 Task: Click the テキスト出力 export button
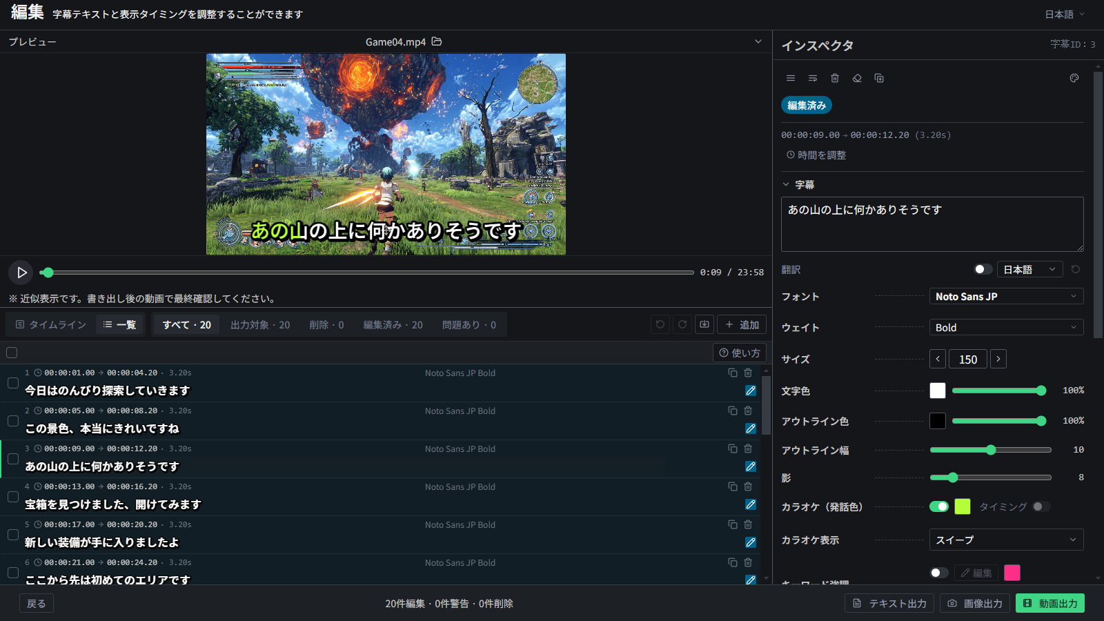[889, 603]
